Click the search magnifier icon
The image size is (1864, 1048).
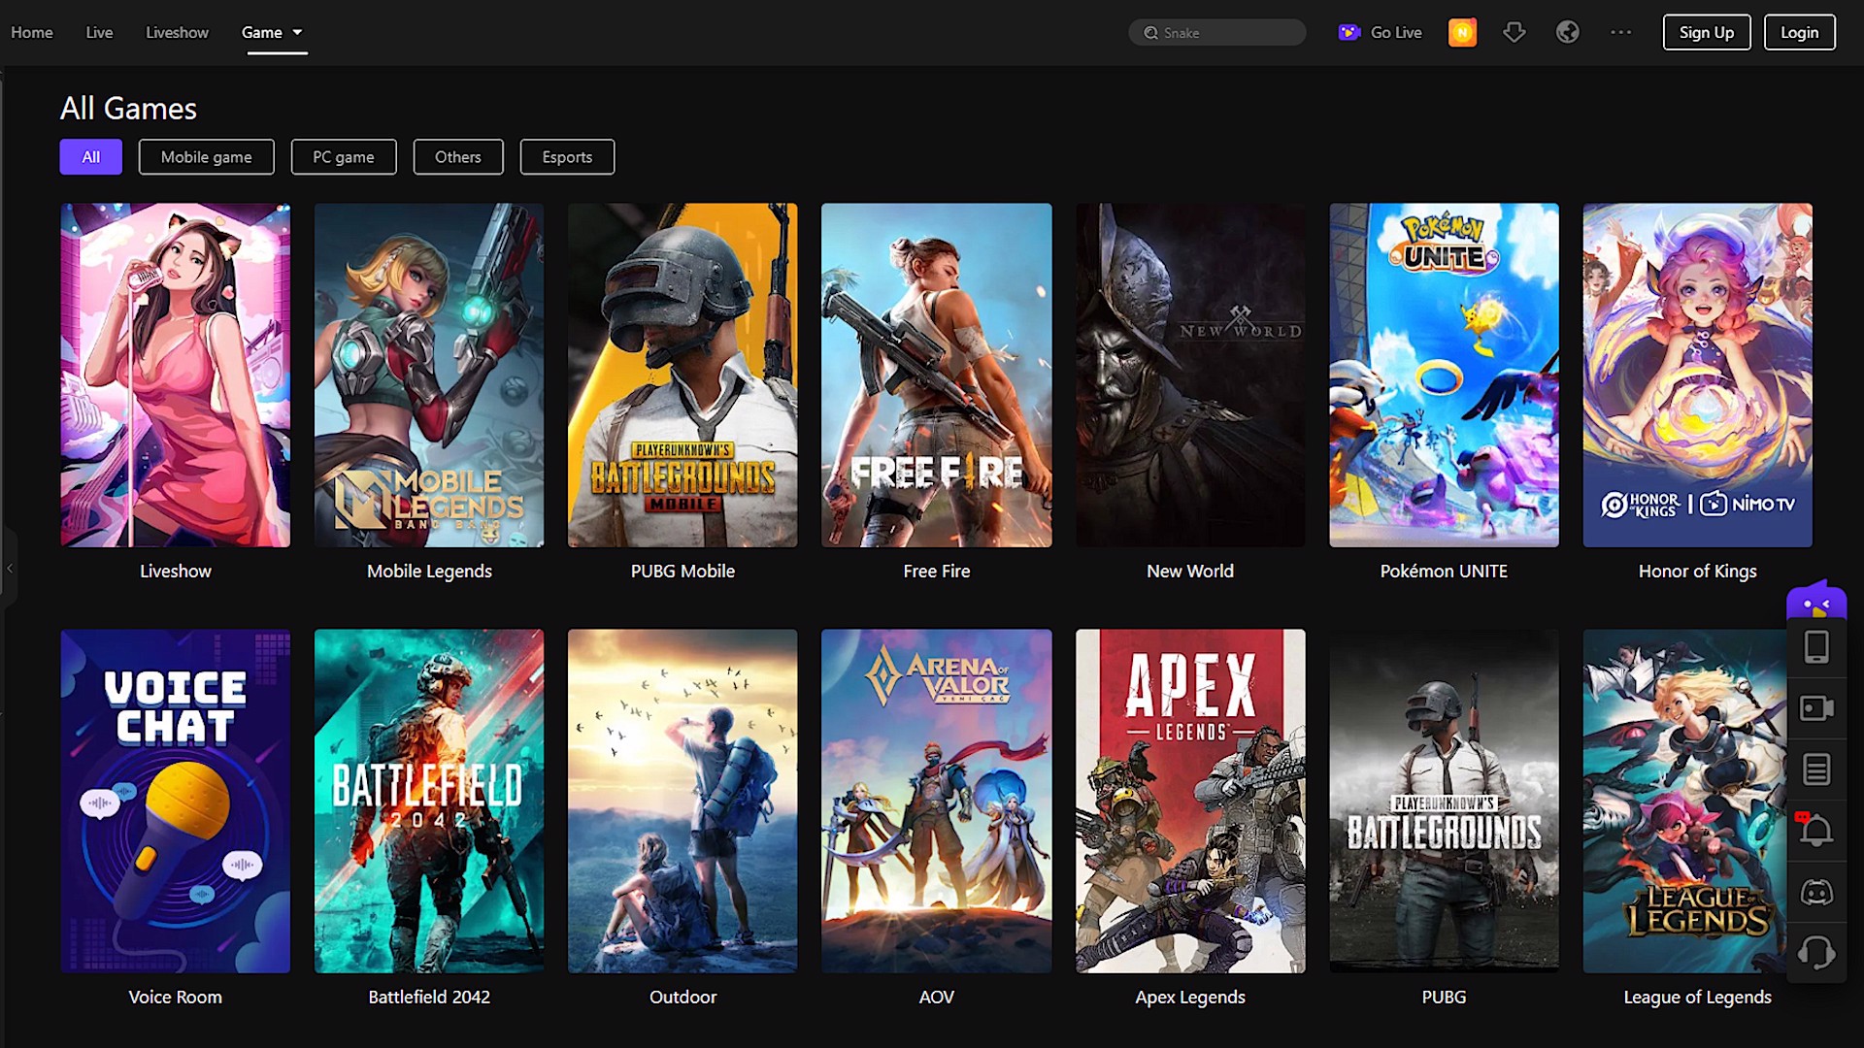[1150, 32]
